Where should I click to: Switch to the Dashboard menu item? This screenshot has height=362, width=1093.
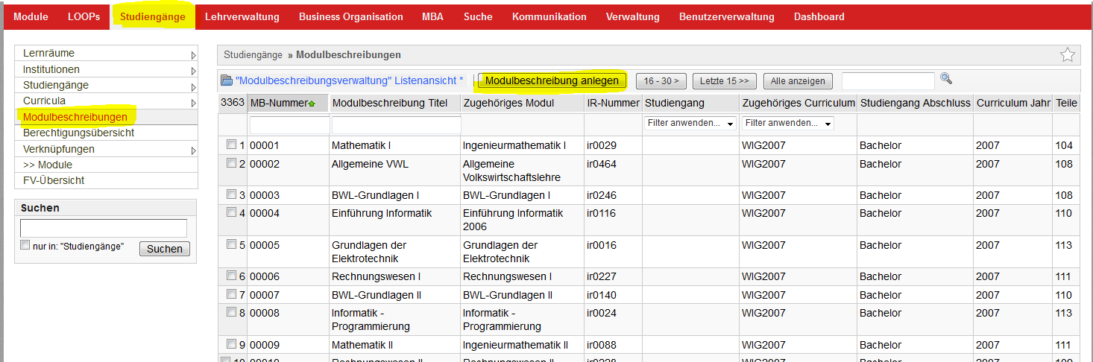819,16
